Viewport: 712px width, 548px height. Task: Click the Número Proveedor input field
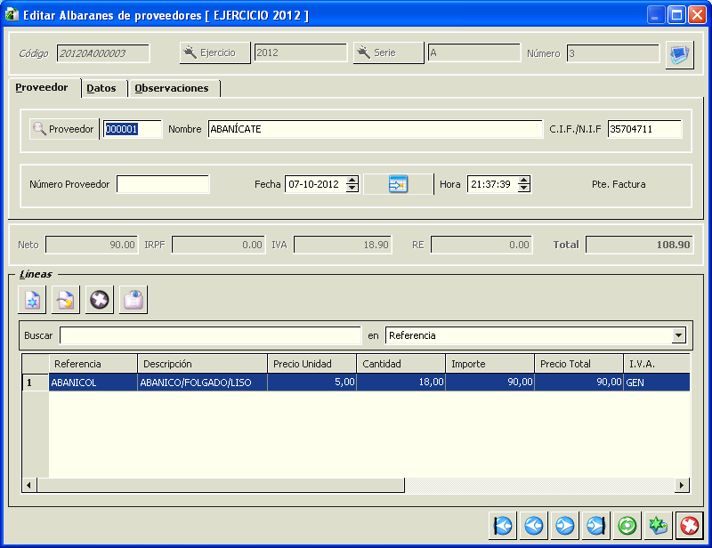163,184
